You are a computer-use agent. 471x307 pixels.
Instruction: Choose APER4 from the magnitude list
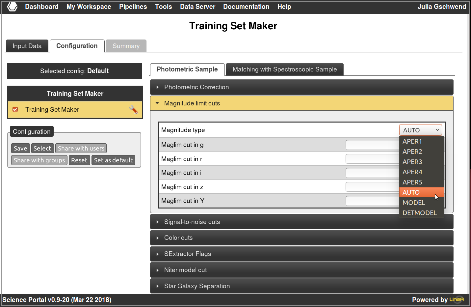[x=422, y=172]
